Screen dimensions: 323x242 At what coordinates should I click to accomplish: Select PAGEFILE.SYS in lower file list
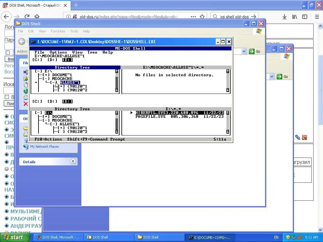[179, 117]
